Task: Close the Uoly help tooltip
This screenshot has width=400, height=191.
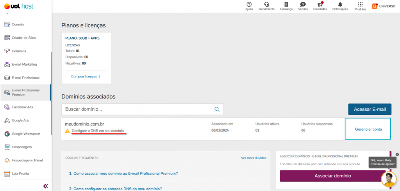Action: 397,155
